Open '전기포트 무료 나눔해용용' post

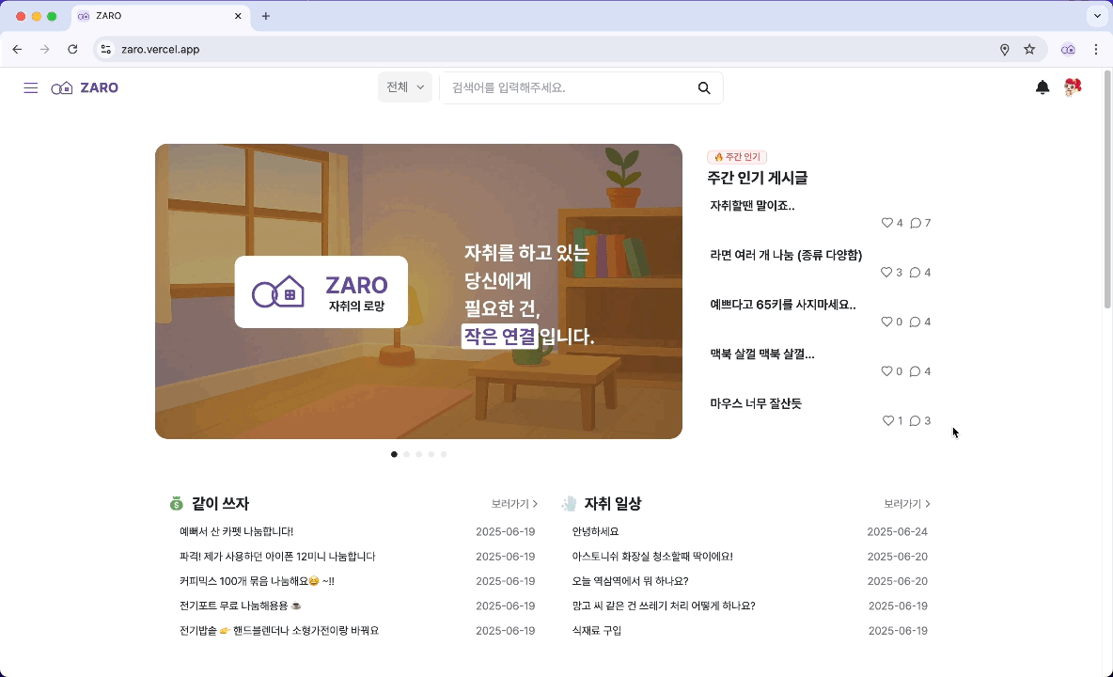point(241,606)
